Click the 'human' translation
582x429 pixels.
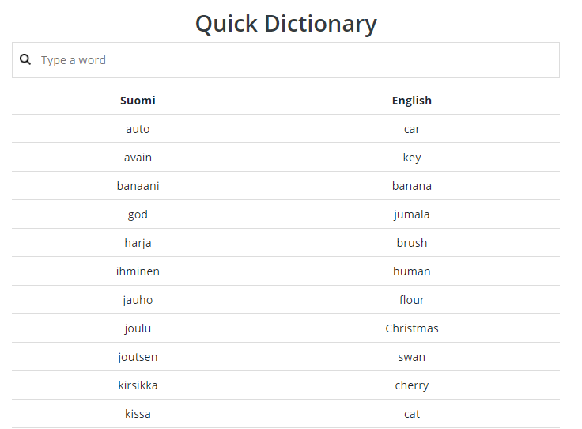click(x=411, y=271)
